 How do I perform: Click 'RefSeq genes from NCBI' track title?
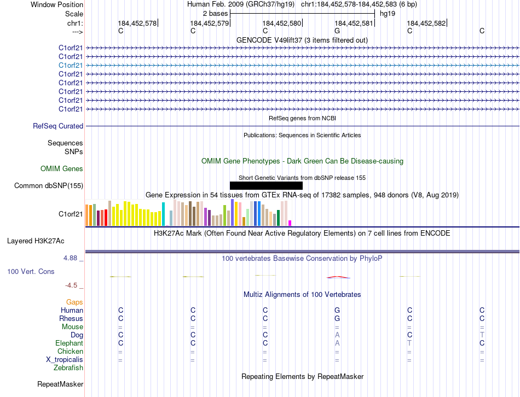303,118
